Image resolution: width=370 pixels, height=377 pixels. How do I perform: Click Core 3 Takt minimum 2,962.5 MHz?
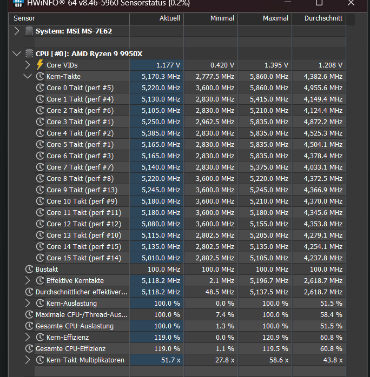[215, 122]
